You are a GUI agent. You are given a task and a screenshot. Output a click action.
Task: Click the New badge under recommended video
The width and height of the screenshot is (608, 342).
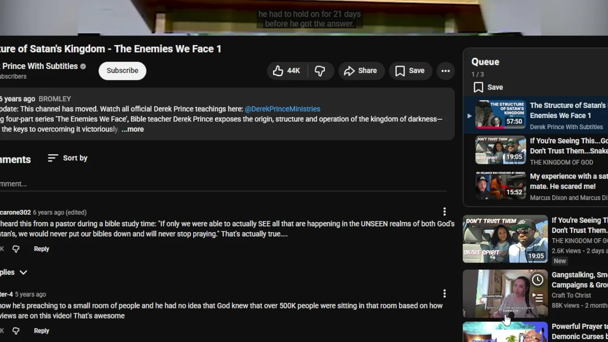(x=560, y=261)
